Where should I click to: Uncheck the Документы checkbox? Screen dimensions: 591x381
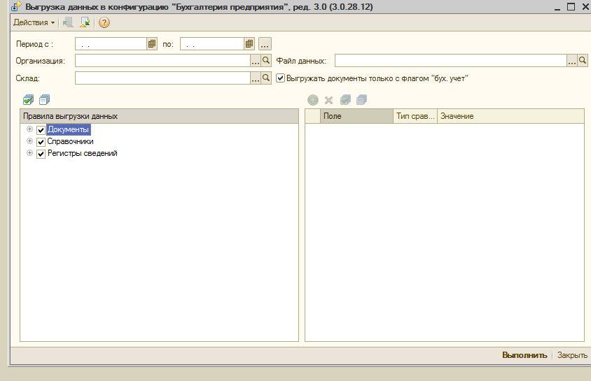coord(41,130)
